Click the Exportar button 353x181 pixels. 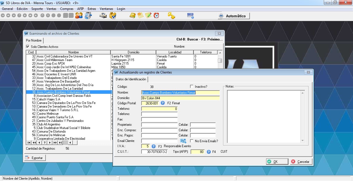pyautogui.click(x=35, y=158)
